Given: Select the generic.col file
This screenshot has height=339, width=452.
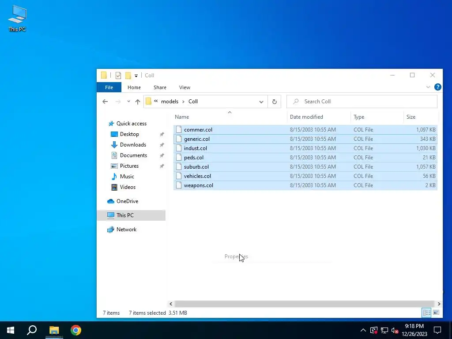Looking at the screenshot, I should (305, 139).
